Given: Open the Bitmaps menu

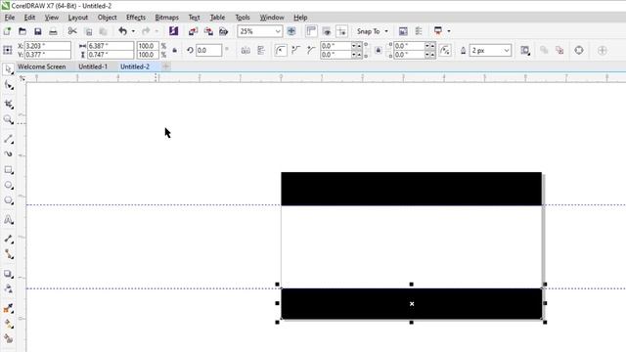Looking at the screenshot, I should tap(166, 18).
